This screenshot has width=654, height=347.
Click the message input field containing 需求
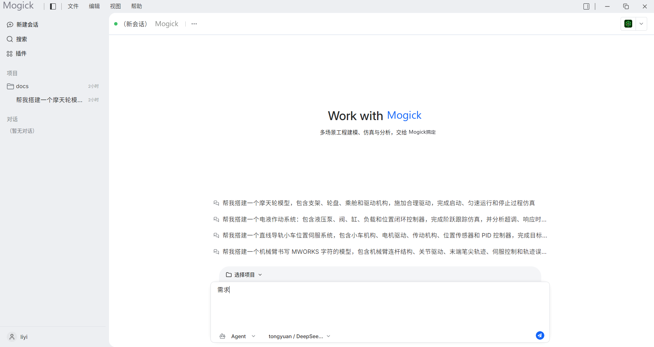(380, 304)
